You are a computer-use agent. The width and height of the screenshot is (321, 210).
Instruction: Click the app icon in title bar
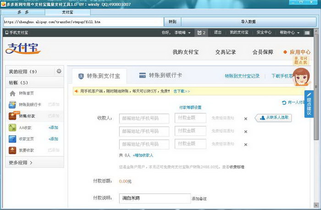pos(3,4)
